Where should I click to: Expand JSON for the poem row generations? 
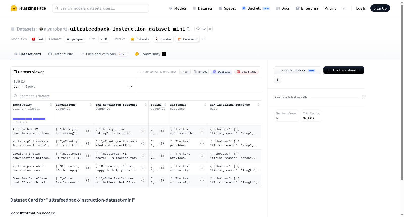pyautogui.click(x=88, y=168)
